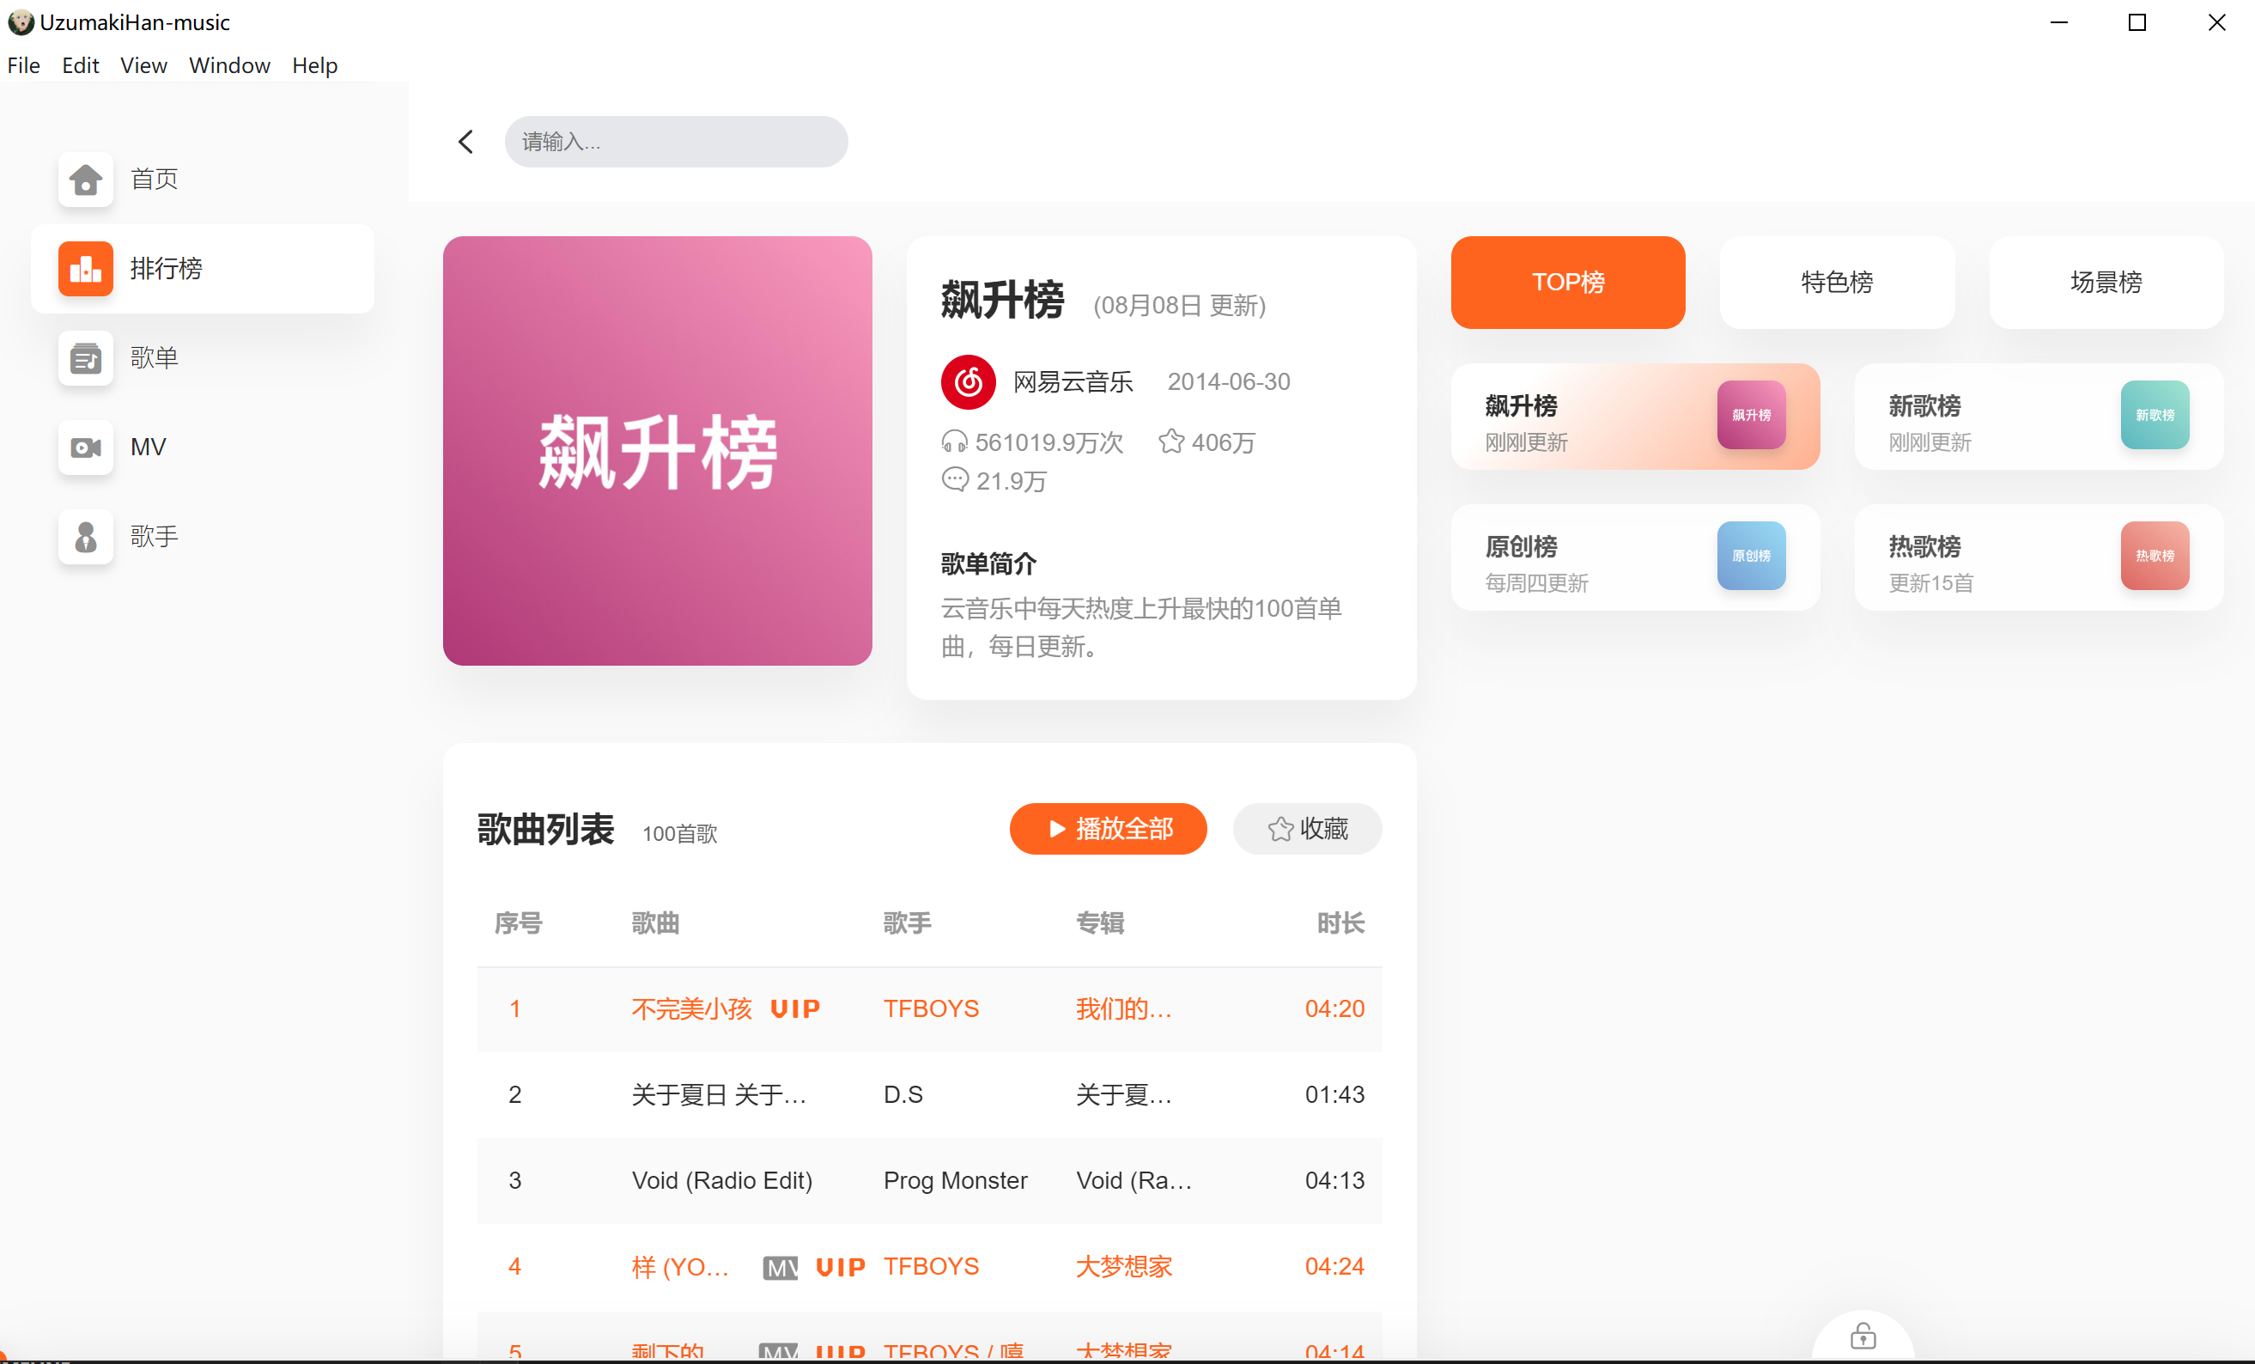The height and width of the screenshot is (1364, 2255).
Task: Click the MV camera icon
Action: click(x=85, y=447)
